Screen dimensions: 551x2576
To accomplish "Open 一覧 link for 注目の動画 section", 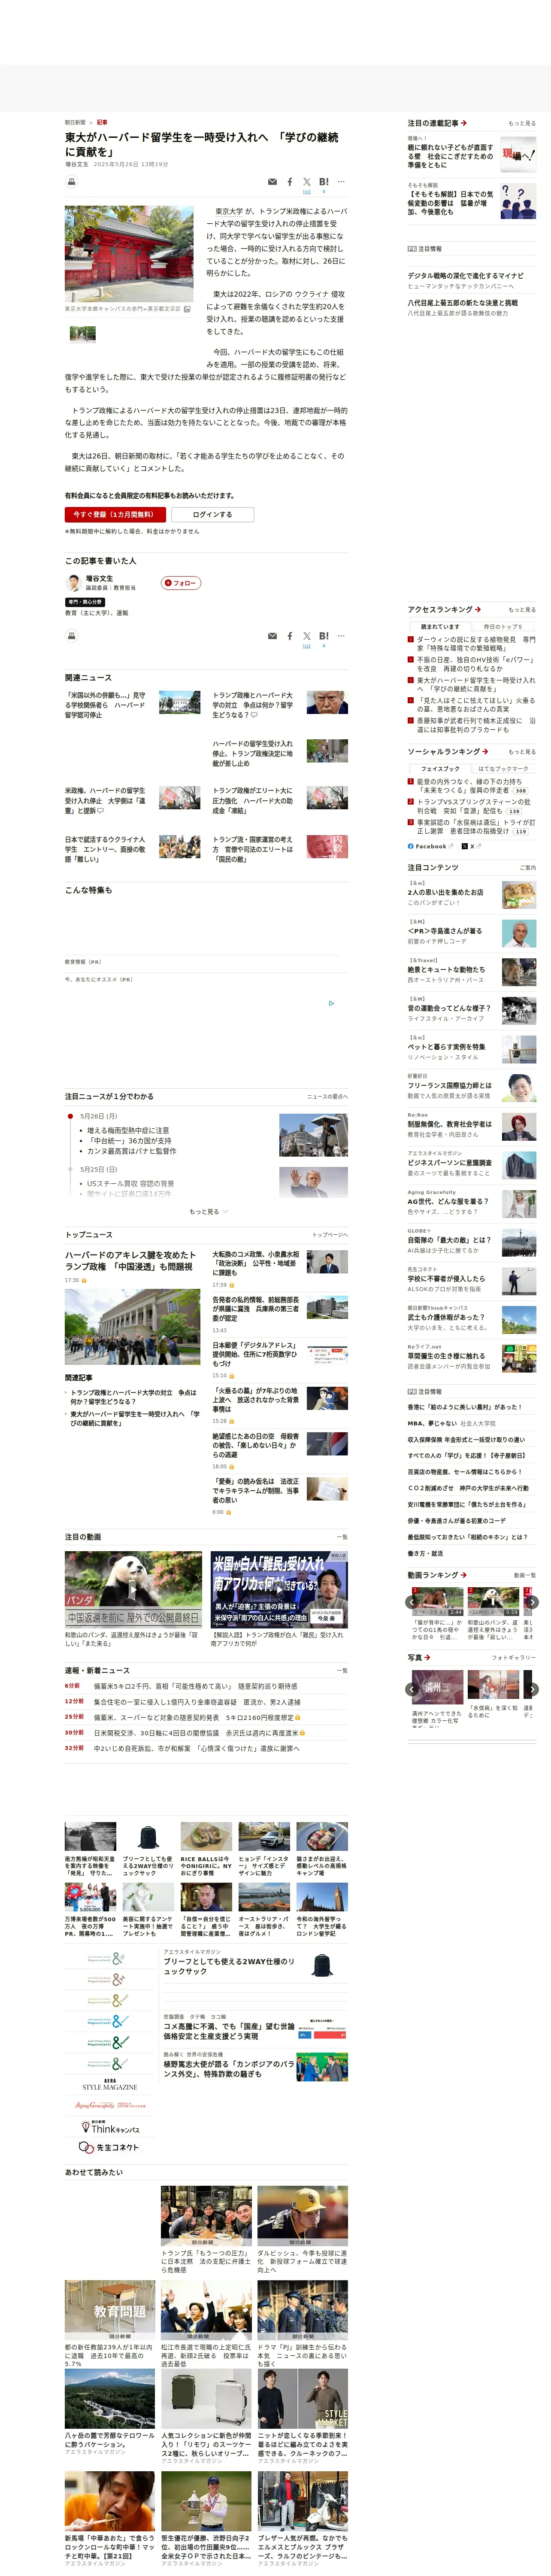I will [343, 1537].
